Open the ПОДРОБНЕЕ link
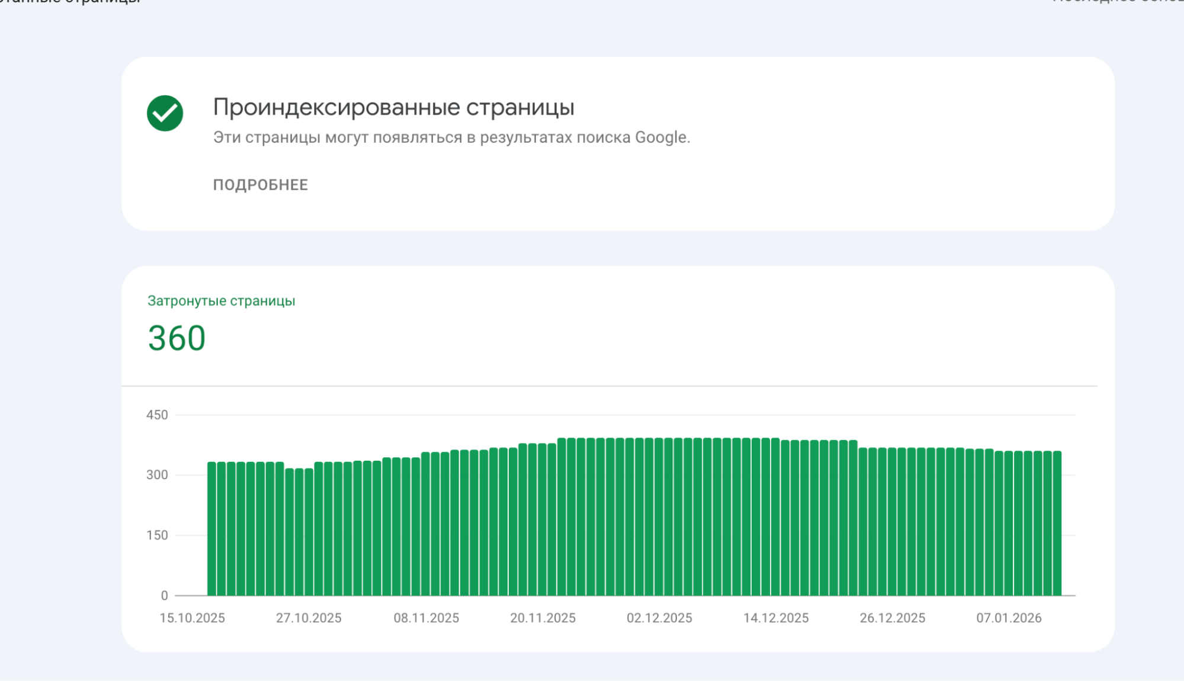This screenshot has height=681, width=1184. click(x=260, y=185)
